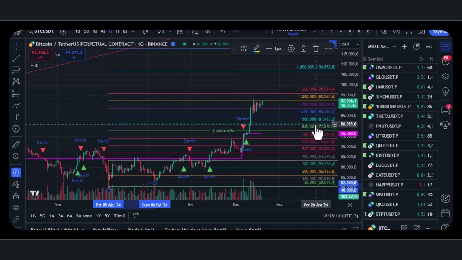This screenshot has height=260, width=462.
Task: Switch to the 1d timeframe
Action: [x=77, y=31]
